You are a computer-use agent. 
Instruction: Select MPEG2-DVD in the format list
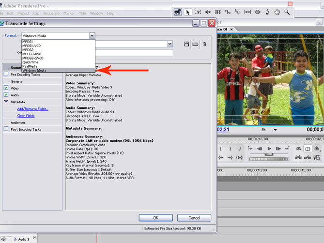33,54
